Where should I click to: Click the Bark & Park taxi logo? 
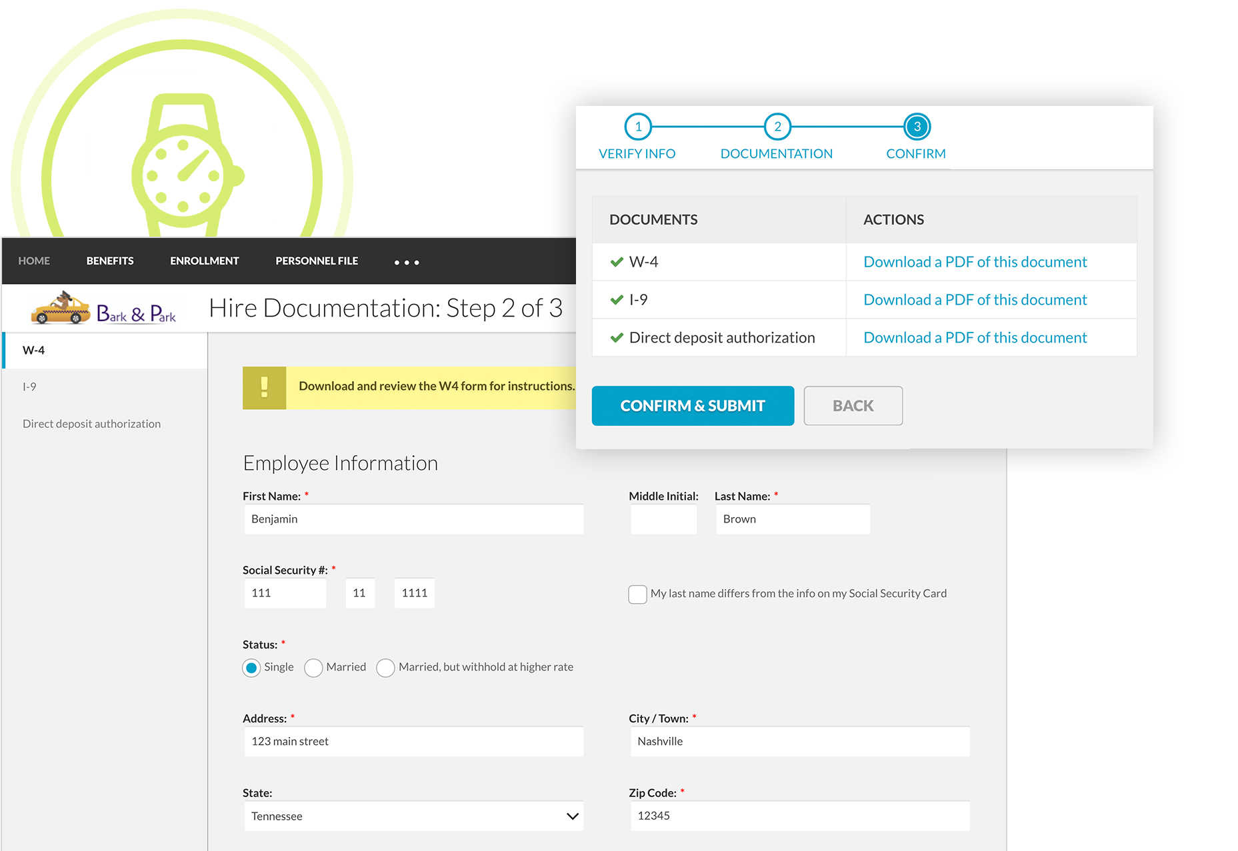[103, 309]
